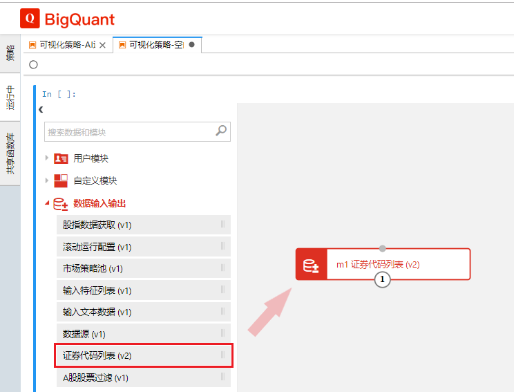The height and width of the screenshot is (392, 514).
Task: Select module 证券代码列表 (v2) in list
Action: (x=144, y=355)
